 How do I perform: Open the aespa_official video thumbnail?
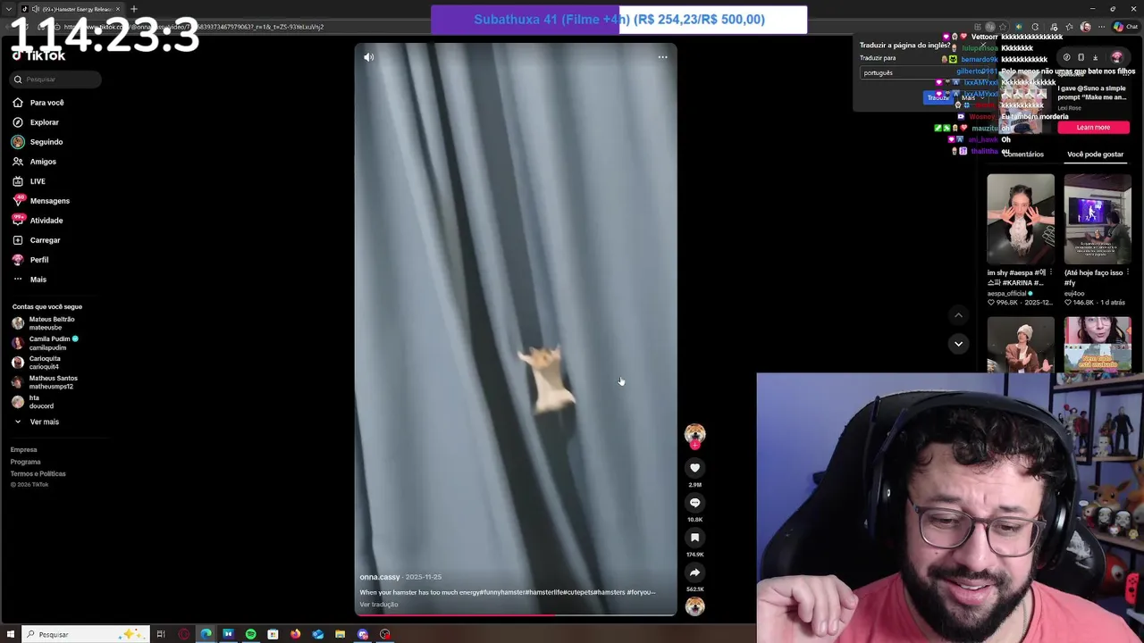click(1021, 219)
